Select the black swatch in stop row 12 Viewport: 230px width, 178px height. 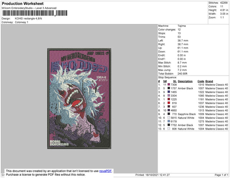[169, 125]
